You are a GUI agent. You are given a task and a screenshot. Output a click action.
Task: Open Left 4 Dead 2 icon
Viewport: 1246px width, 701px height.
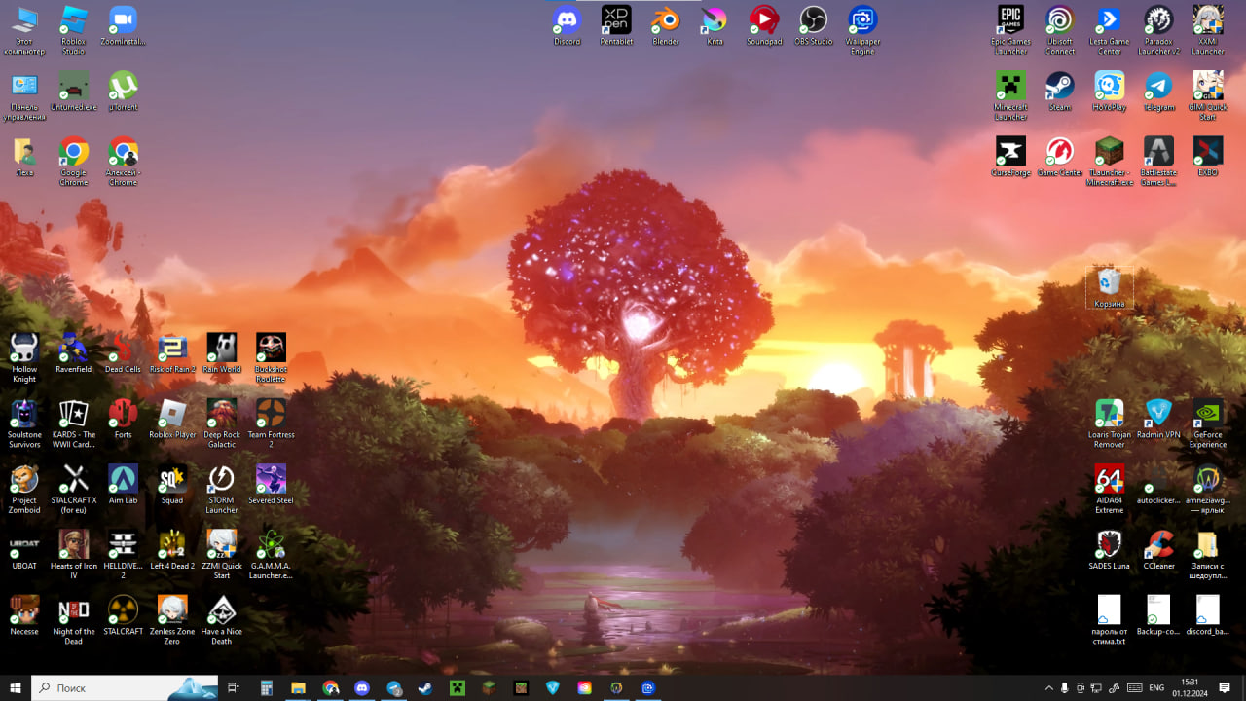pos(172,550)
